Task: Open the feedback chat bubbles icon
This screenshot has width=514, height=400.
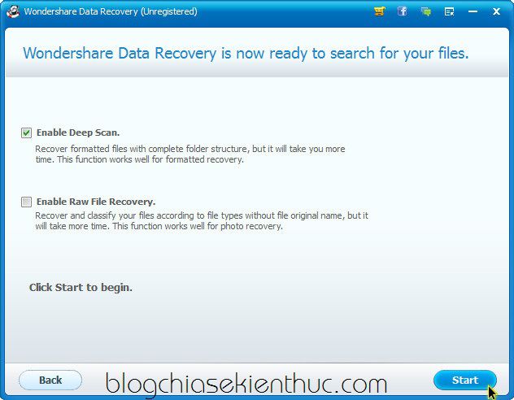Action: (x=426, y=12)
